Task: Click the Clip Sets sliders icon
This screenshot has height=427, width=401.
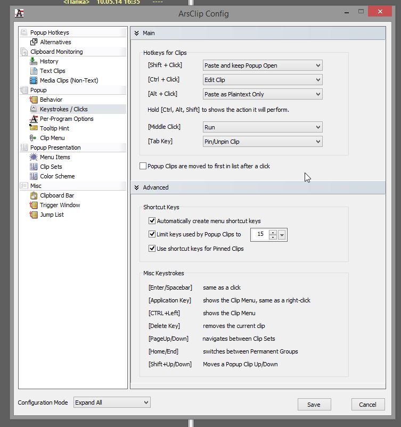Action: (x=34, y=167)
